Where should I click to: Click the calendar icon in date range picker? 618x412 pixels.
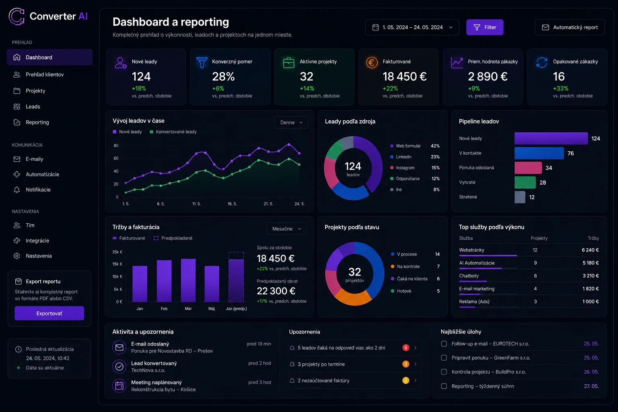click(x=375, y=27)
